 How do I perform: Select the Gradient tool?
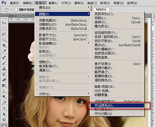4,85
